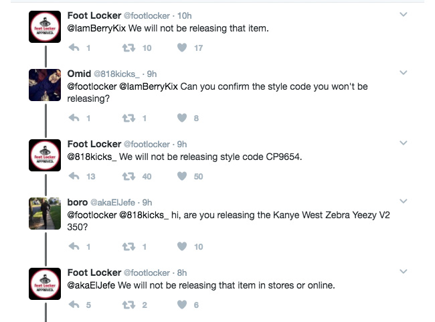435x322 pixels.
Task: Like Omid's tweet with 8 likes
Action: pyautogui.click(x=181, y=118)
